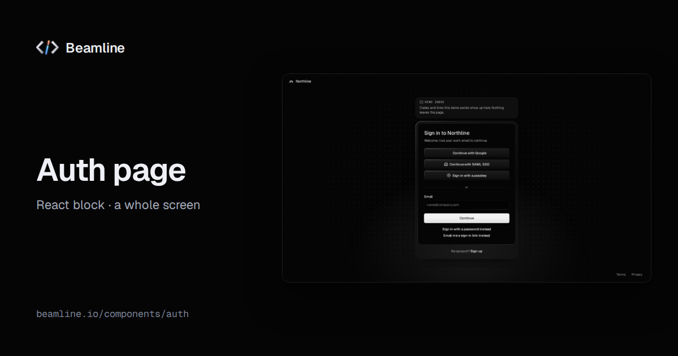
Task: Click the Northline brand name text
Action: [303, 81]
